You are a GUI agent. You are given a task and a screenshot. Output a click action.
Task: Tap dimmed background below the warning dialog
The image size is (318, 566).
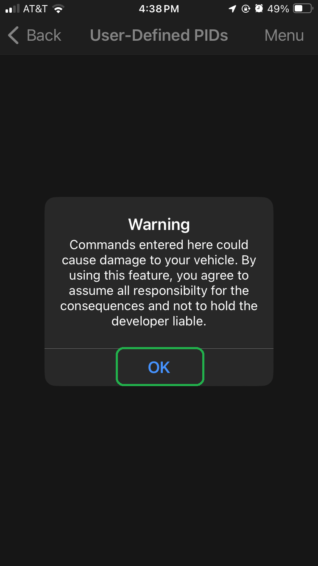(x=159, y=475)
